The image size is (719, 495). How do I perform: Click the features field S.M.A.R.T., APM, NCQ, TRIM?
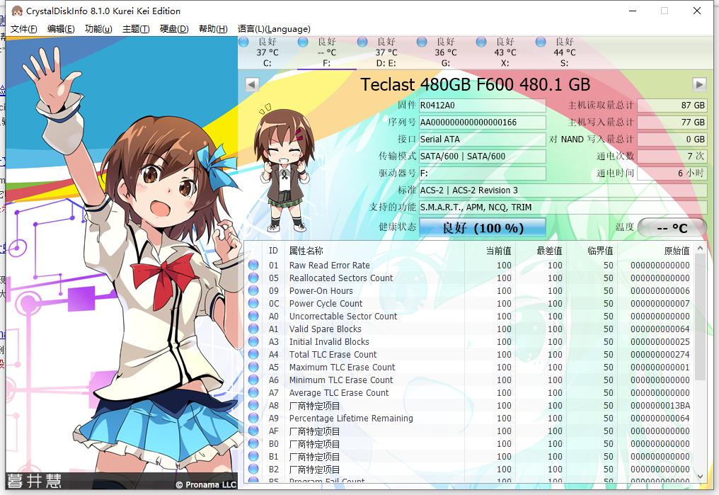(x=563, y=207)
